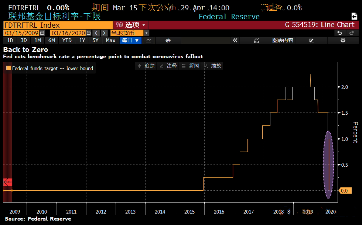The image size is (362, 225).
Task: Click the redo arrow icon
Action: (x=352, y=33)
